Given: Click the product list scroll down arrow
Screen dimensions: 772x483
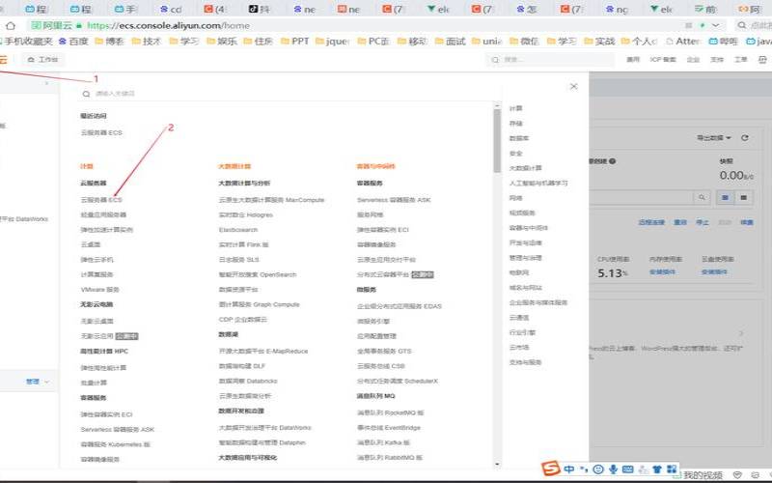Looking at the screenshot, I should pyautogui.click(x=497, y=464).
